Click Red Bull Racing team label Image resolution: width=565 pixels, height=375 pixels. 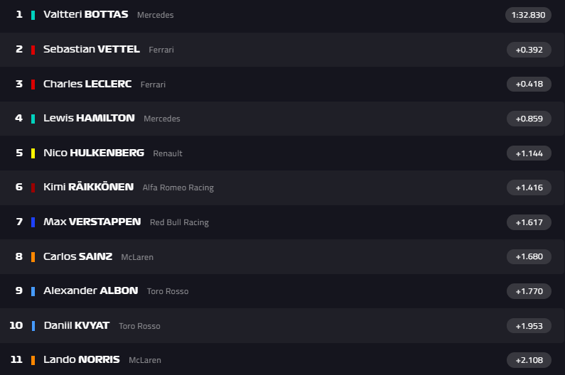179,222
